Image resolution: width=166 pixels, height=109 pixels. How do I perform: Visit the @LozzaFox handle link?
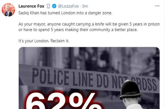[x=68, y=6]
